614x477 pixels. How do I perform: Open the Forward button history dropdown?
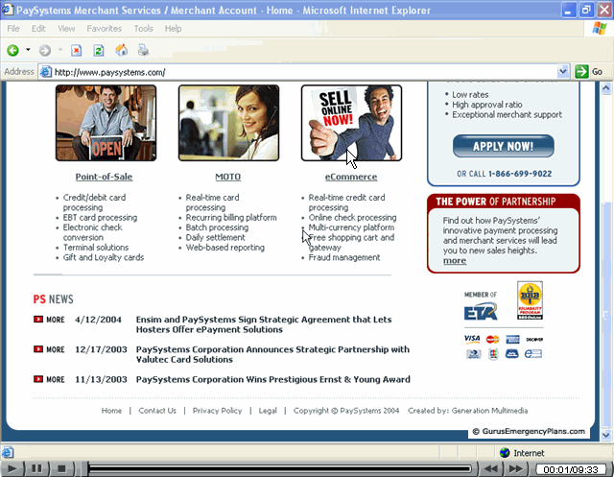pos(60,50)
